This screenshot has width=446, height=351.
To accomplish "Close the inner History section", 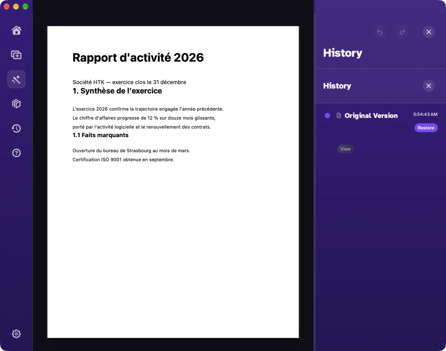I will pos(429,86).
